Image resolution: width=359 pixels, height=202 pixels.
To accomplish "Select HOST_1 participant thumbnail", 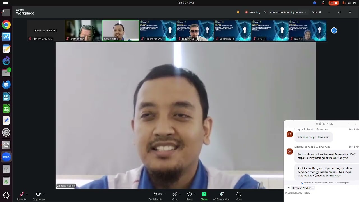I will tap(270, 31).
